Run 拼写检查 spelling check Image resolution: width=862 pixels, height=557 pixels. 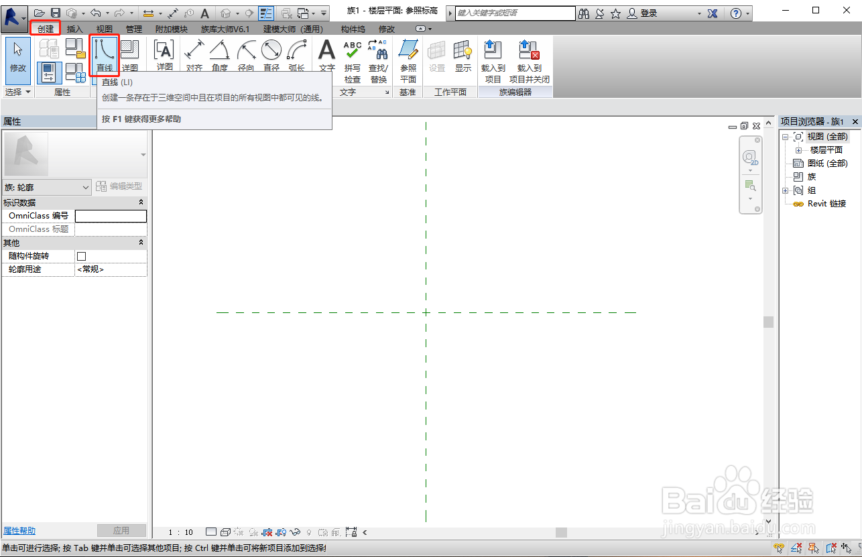353,61
